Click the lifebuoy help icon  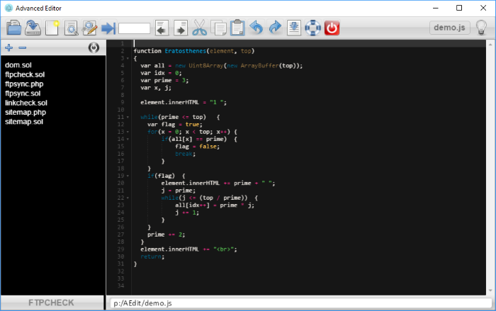pyautogui.click(x=313, y=28)
